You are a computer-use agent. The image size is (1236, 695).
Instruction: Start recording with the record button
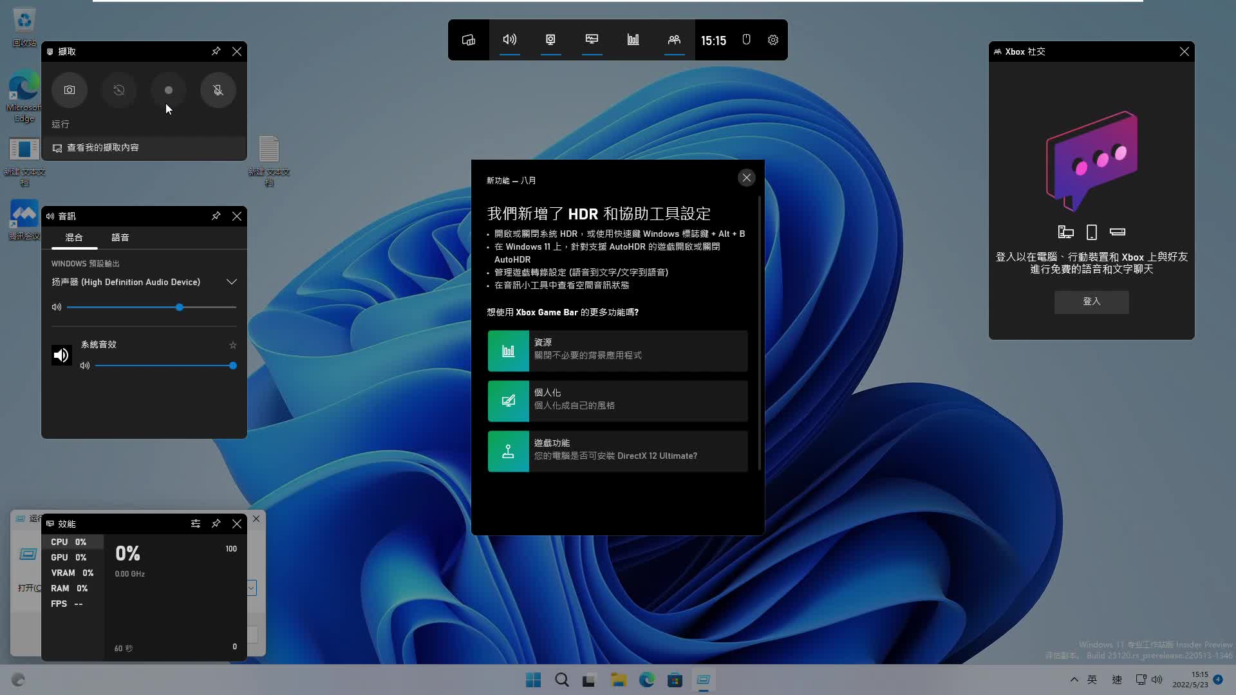point(169,90)
